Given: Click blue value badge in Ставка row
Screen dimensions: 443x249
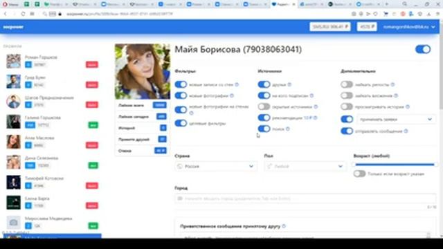Looking at the screenshot, I should (x=161, y=151).
